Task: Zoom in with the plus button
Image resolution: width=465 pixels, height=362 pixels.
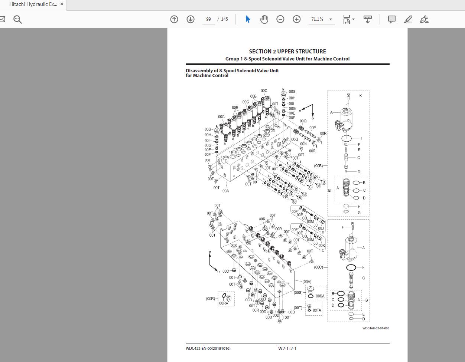Action: (296, 19)
